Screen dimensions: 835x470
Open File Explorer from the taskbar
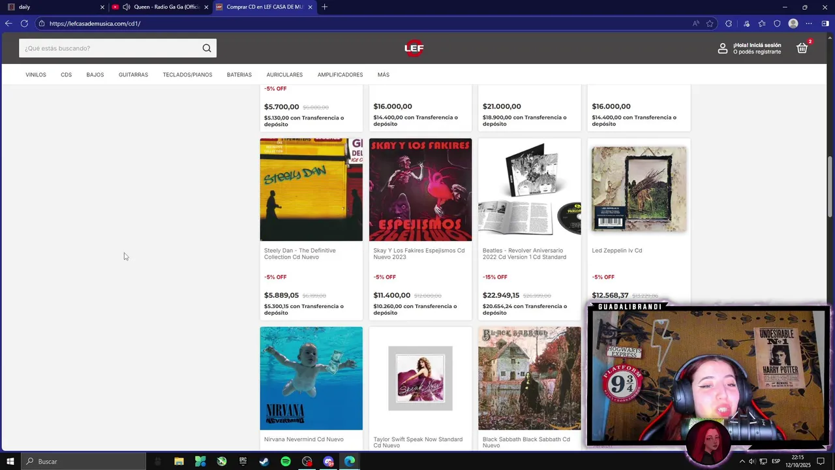click(x=179, y=462)
